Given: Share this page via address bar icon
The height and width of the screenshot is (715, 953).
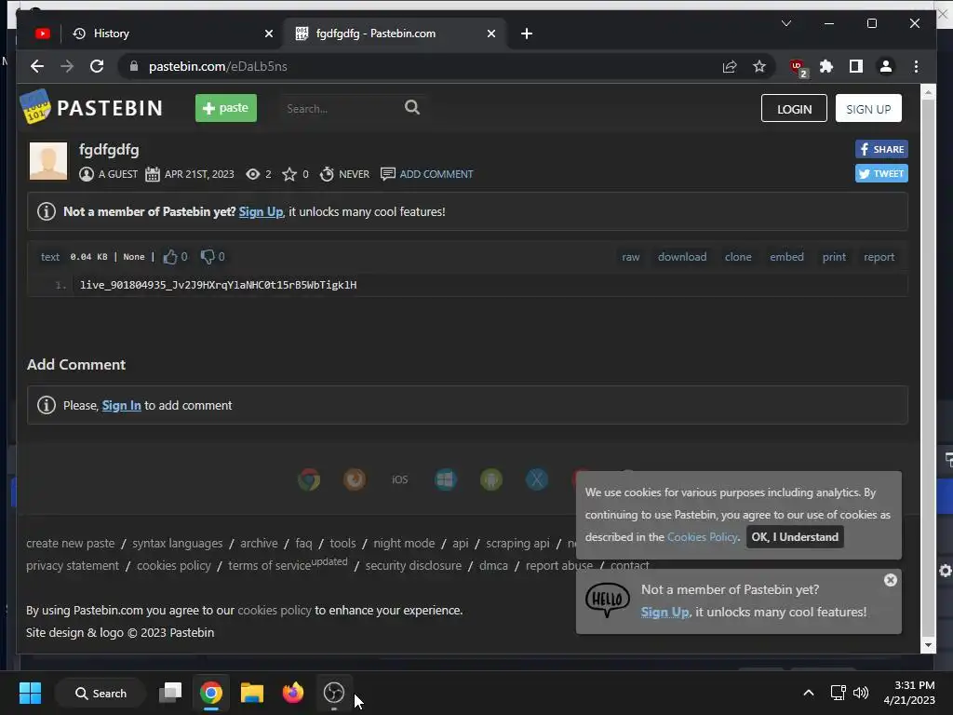Looking at the screenshot, I should point(730,66).
